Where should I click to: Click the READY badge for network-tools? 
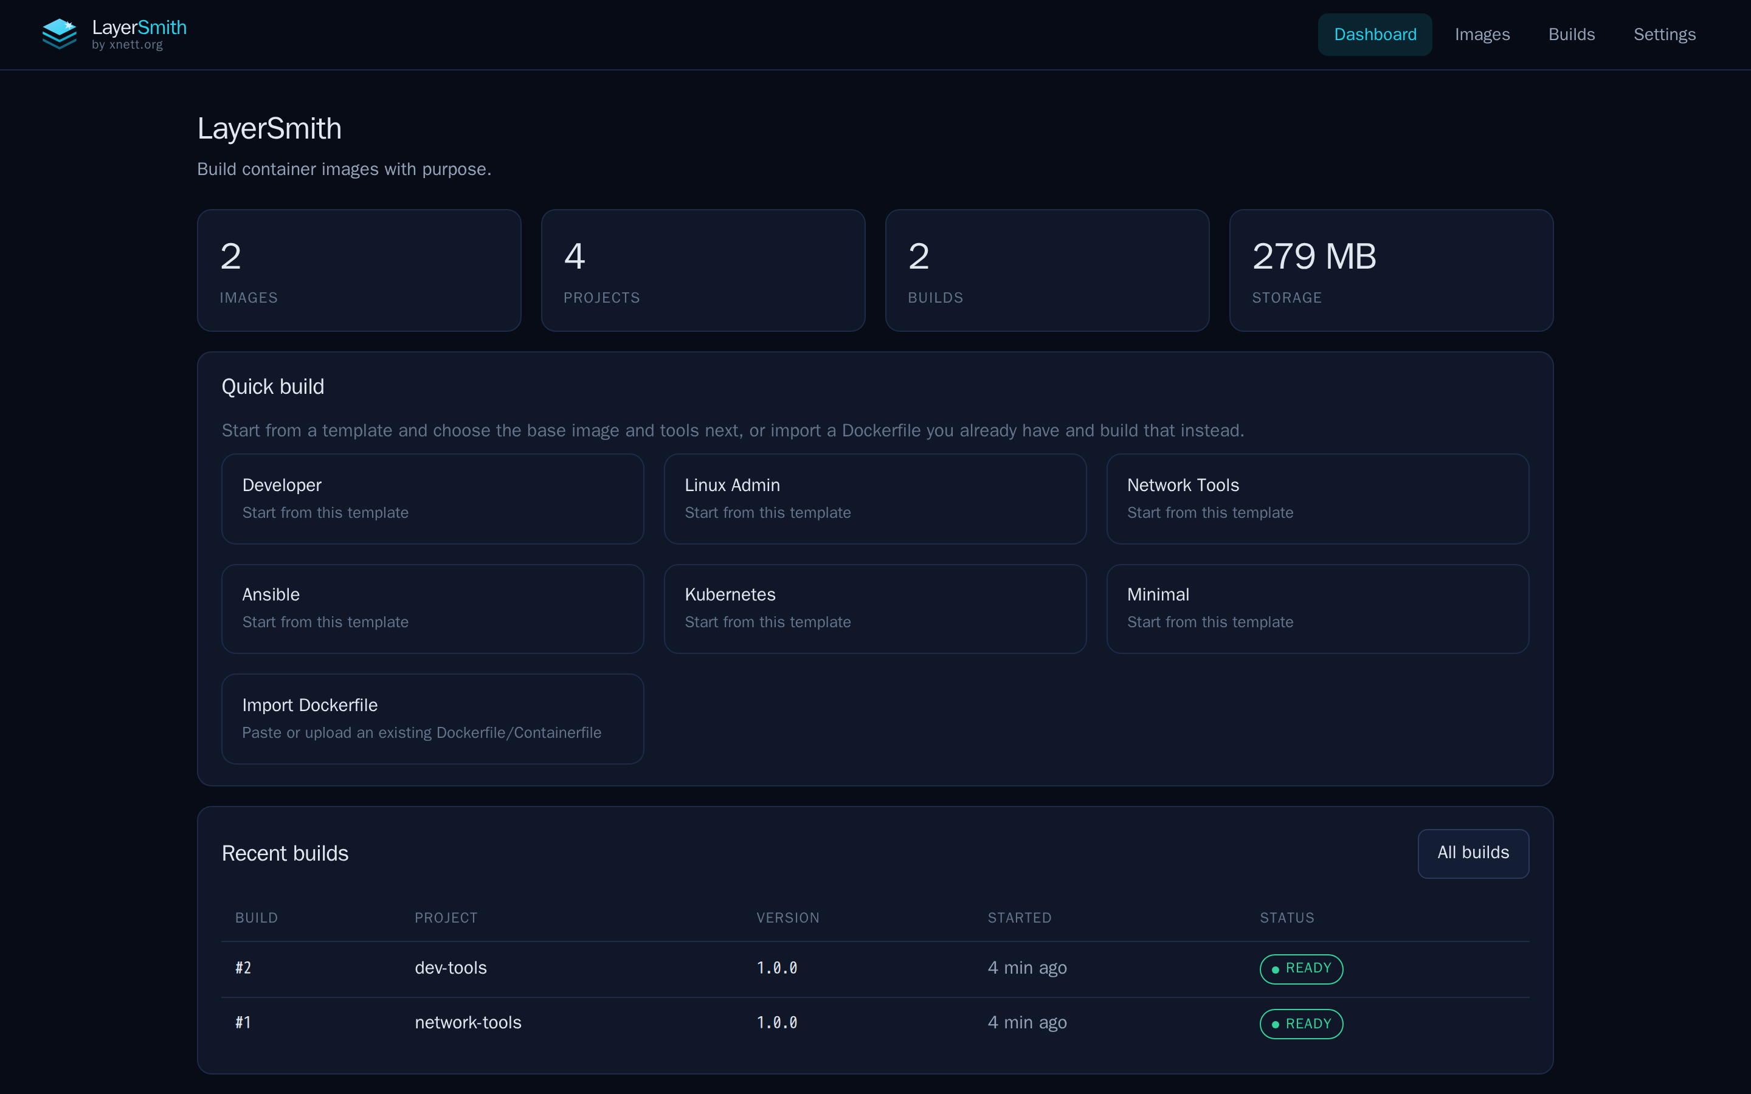1301,1024
